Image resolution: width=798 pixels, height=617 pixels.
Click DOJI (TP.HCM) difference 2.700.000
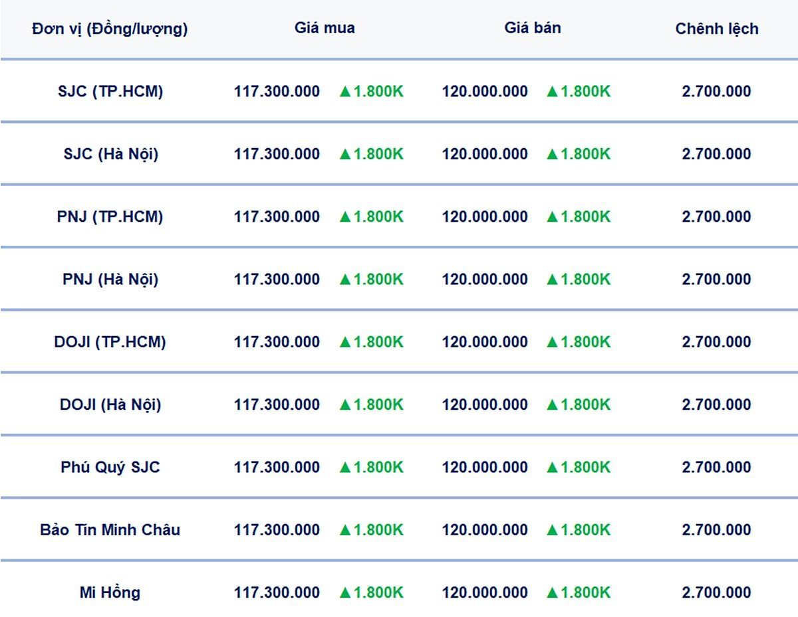[716, 342]
